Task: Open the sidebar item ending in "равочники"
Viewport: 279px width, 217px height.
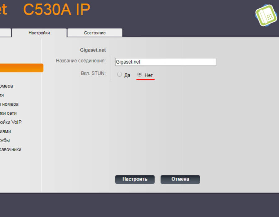Action: pyautogui.click(x=11, y=149)
